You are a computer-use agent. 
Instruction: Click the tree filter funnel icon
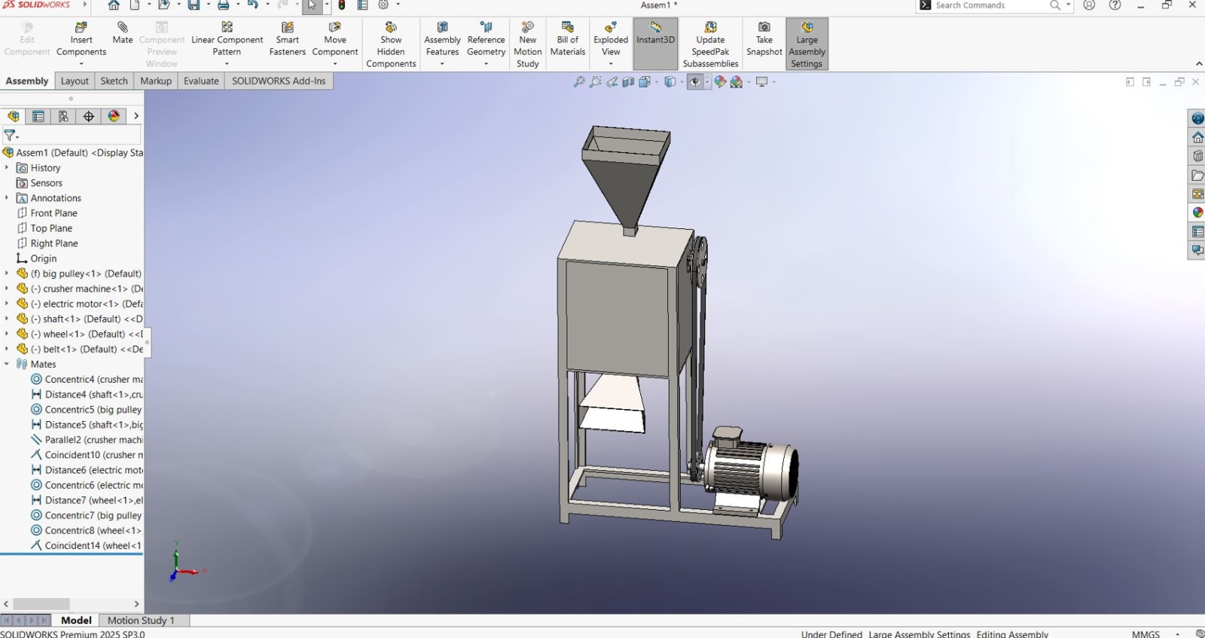click(x=10, y=136)
